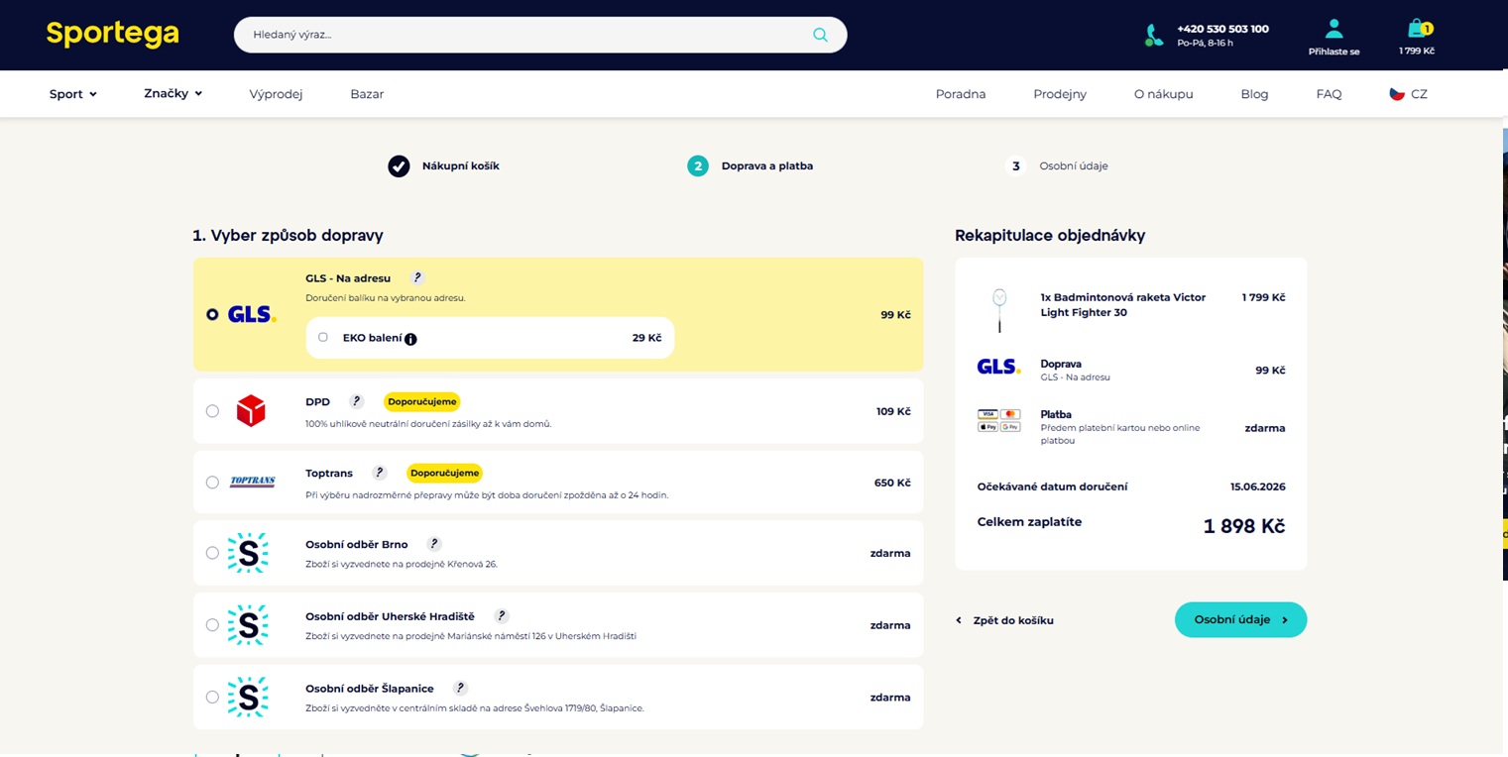Open the Blog menu item

pos(1254,94)
